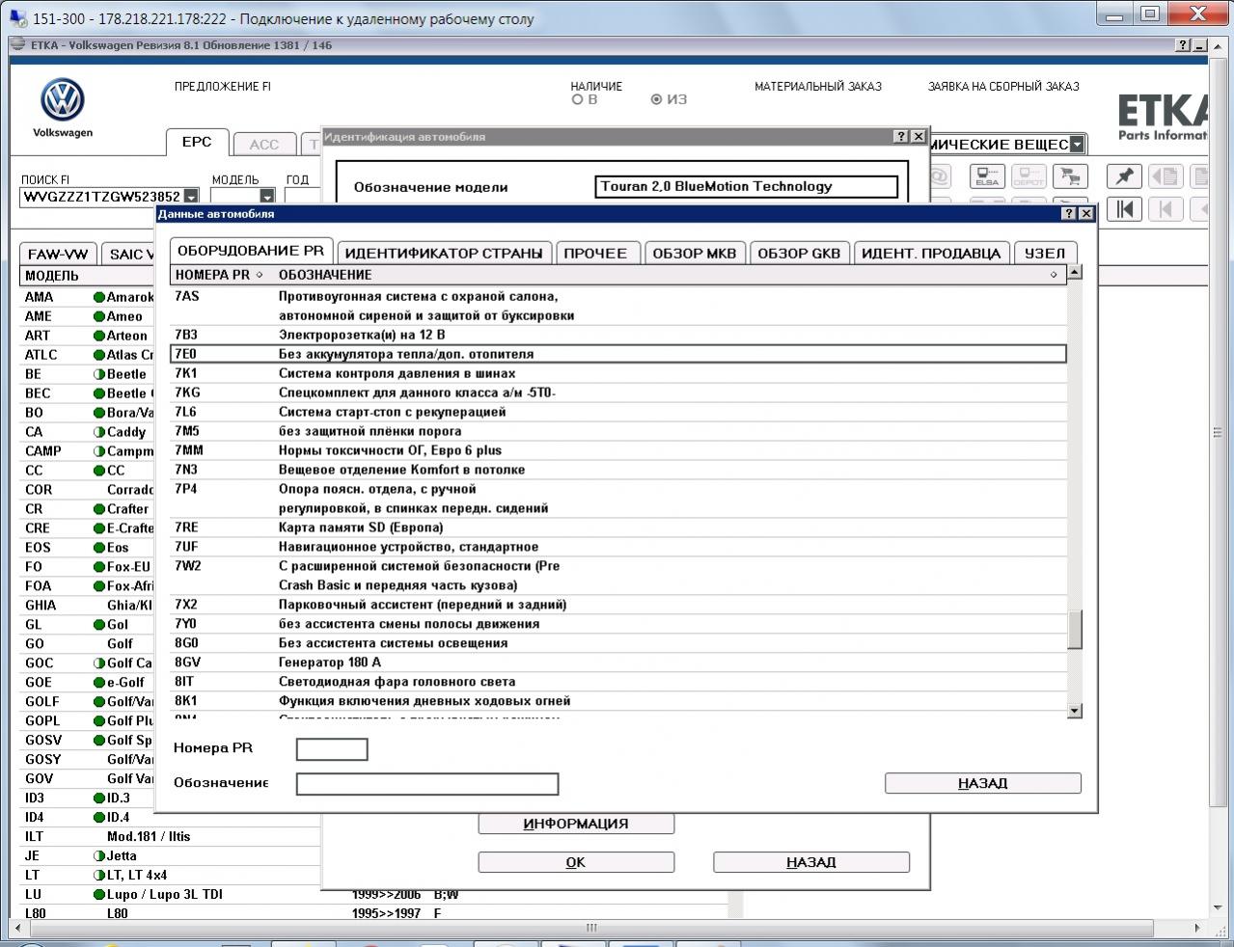Click the Volkswagen logo
The image size is (1234, 947).
(x=63, y=100)
